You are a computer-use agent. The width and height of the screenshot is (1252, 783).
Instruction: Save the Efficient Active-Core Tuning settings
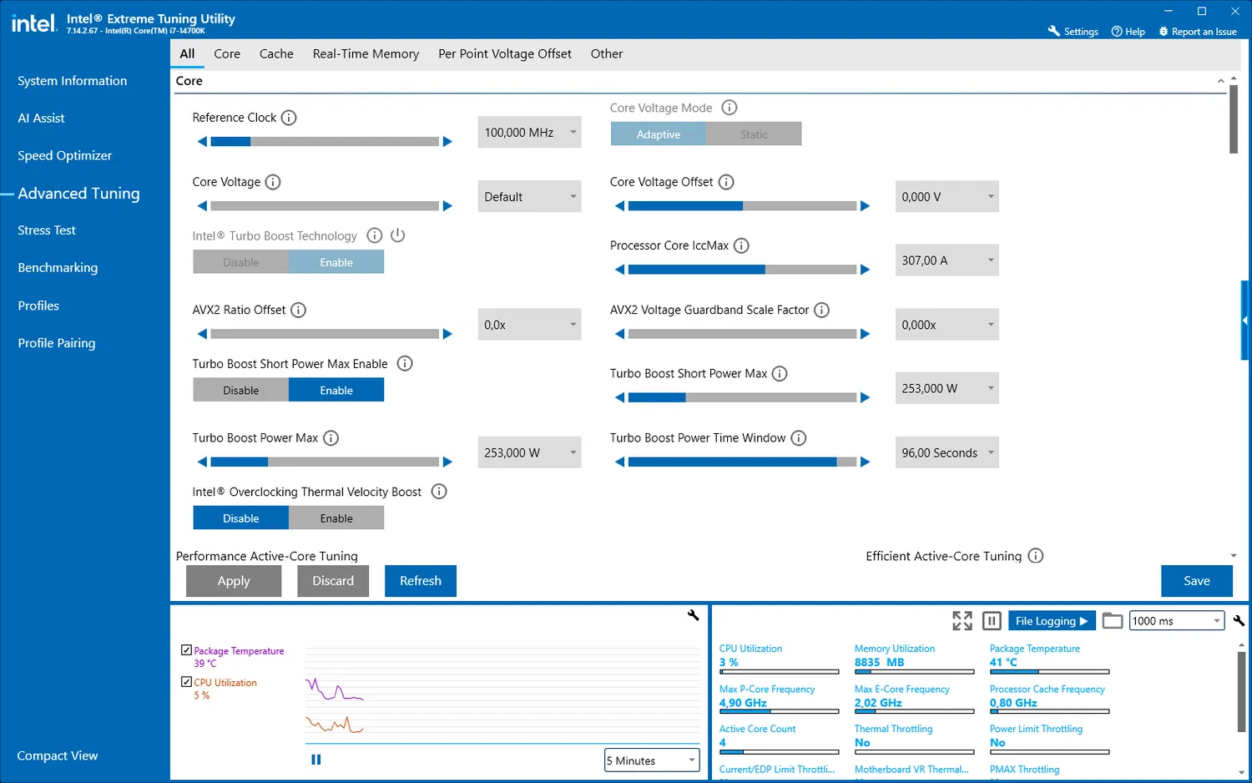click(1197, 580)
